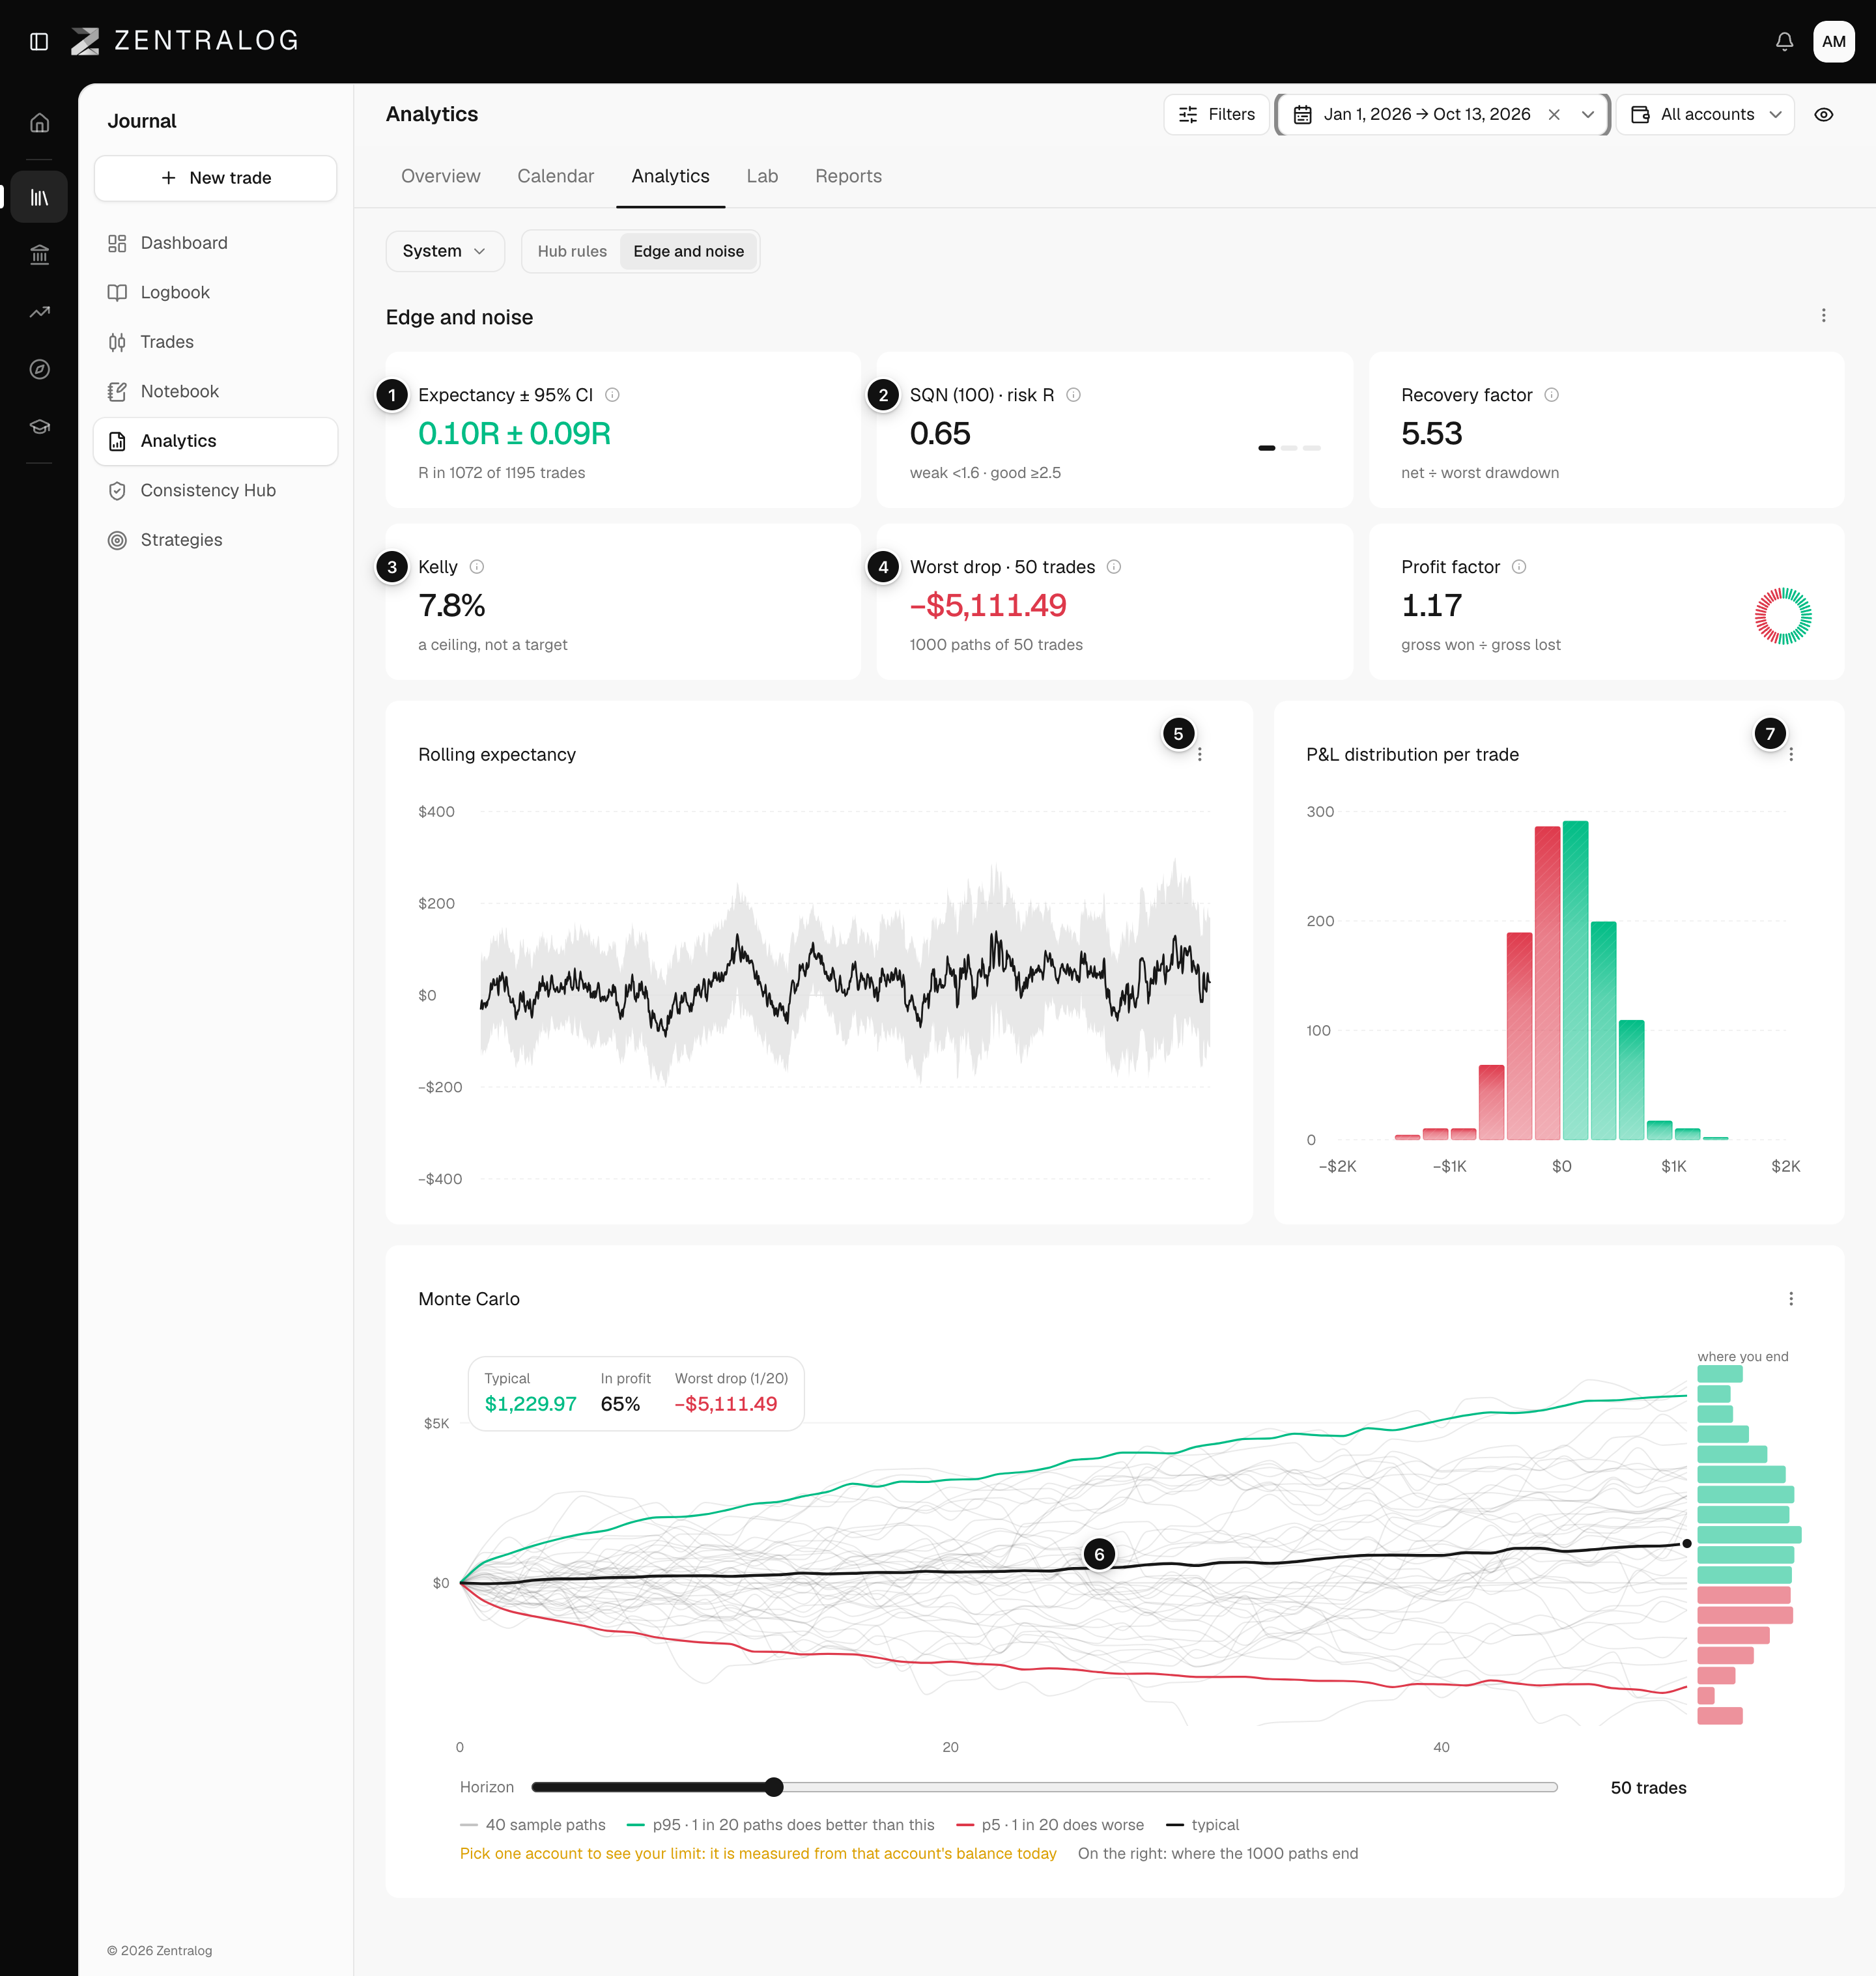This screenshot has height=1976, width=1876.
Task: Click the info icon beside Kelly
Action: click(x=477, y=567)
